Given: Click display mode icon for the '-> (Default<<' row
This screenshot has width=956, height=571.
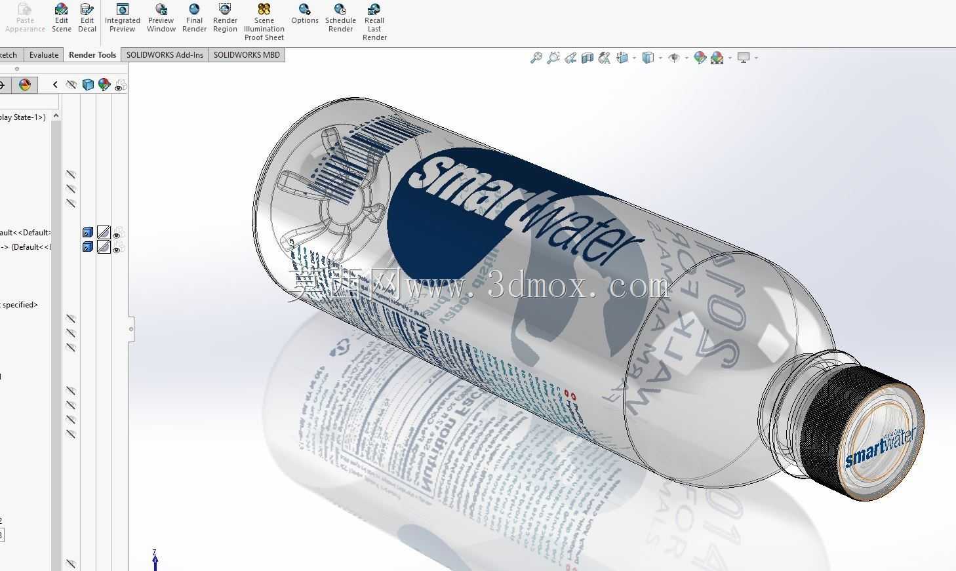Looking at the screenshot, I should click(88, 247).
